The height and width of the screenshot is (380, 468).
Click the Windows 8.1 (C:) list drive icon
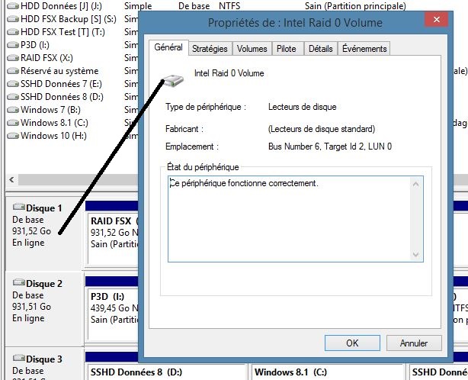pos(13,123)
